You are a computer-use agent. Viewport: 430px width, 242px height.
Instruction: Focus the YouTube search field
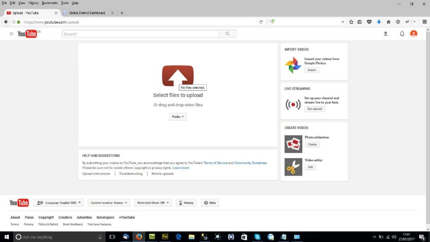(x=140, y=34)
